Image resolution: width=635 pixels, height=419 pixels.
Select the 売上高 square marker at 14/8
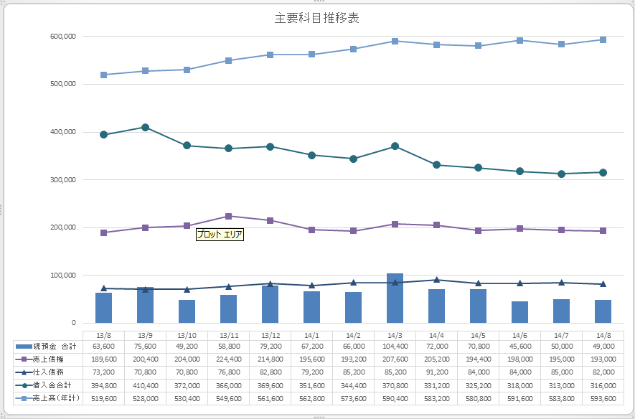tap(603, 39)
